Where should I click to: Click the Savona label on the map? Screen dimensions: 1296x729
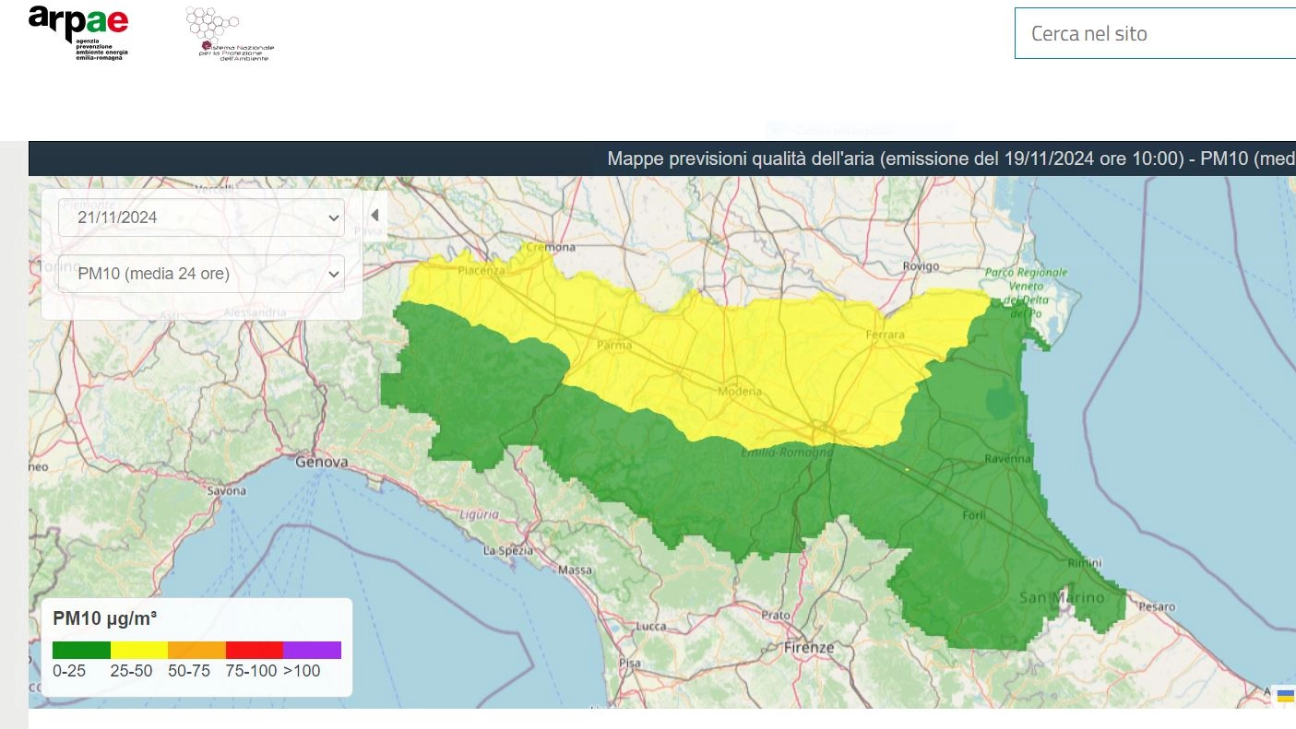click(x=226, y=491)
